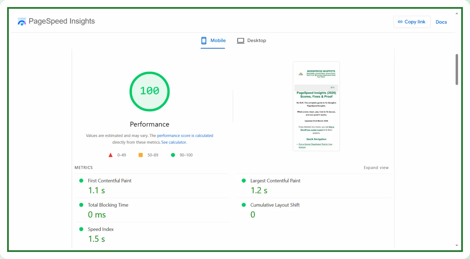Click the green circle 90–100 legend icon
Screen dimensions: 470x259
click(x=173, y=155)
